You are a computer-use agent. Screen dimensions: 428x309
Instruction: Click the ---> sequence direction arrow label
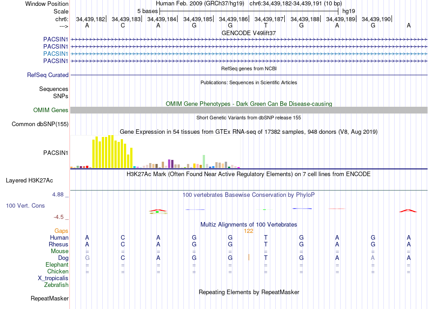click(x=64, y=26)
